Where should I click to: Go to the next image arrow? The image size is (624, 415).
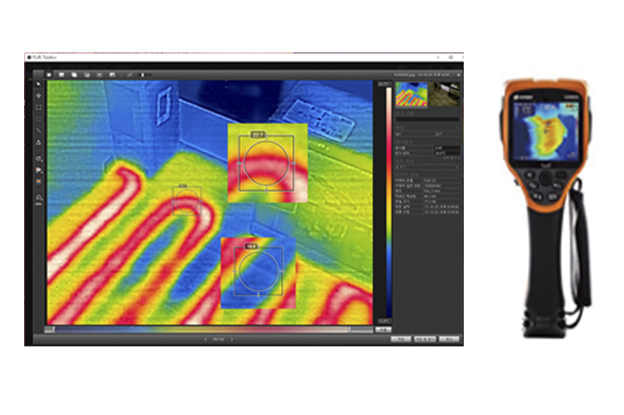(232, 339)
